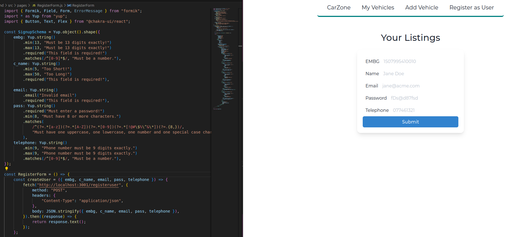The height and width of the screenshot is (237, 513).
Task: Open the src folder breadcrumb
Action: [11, 5]
